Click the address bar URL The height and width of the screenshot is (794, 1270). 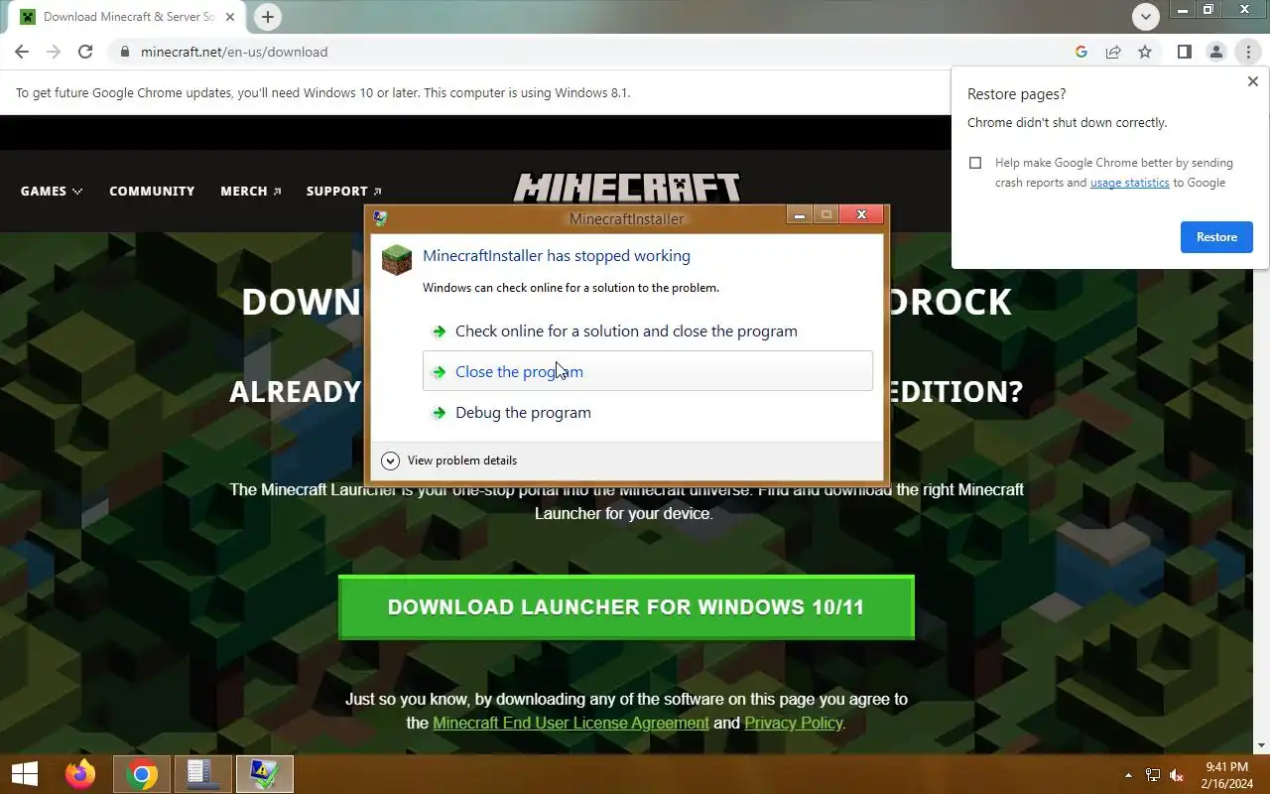pyautogui.click(x=234, y=52)
